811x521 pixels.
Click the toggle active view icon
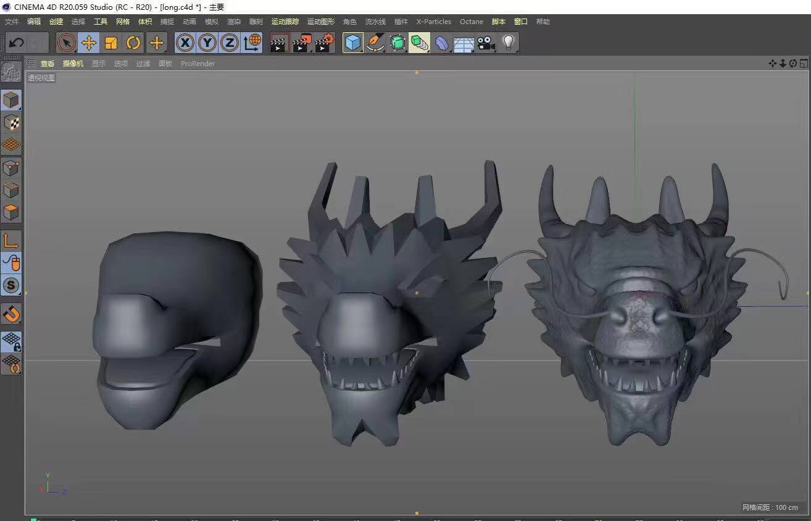point(804,64)
